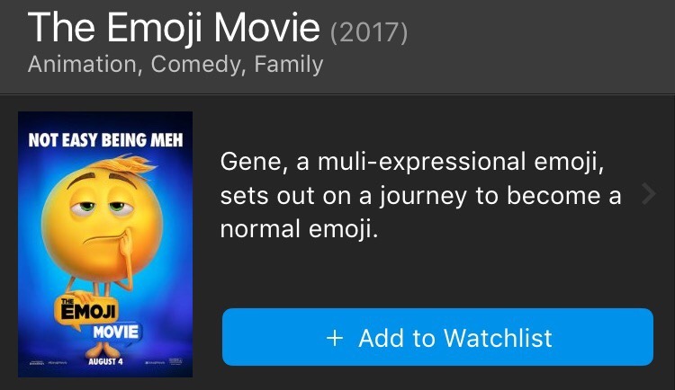Tap the blue MOVIE speech bubble logo
The width and height of the screenshot is (675, 390).
tap(116, 332)
